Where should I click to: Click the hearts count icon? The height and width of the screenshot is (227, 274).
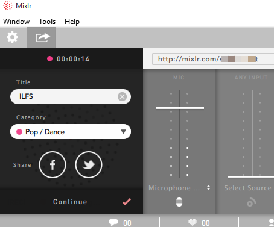193,223
